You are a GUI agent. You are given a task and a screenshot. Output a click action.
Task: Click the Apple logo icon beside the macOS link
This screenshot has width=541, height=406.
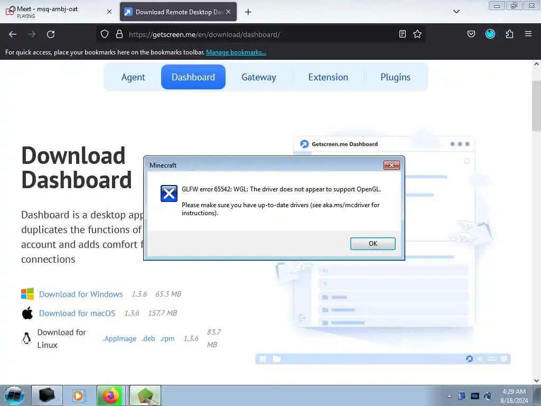27,313
